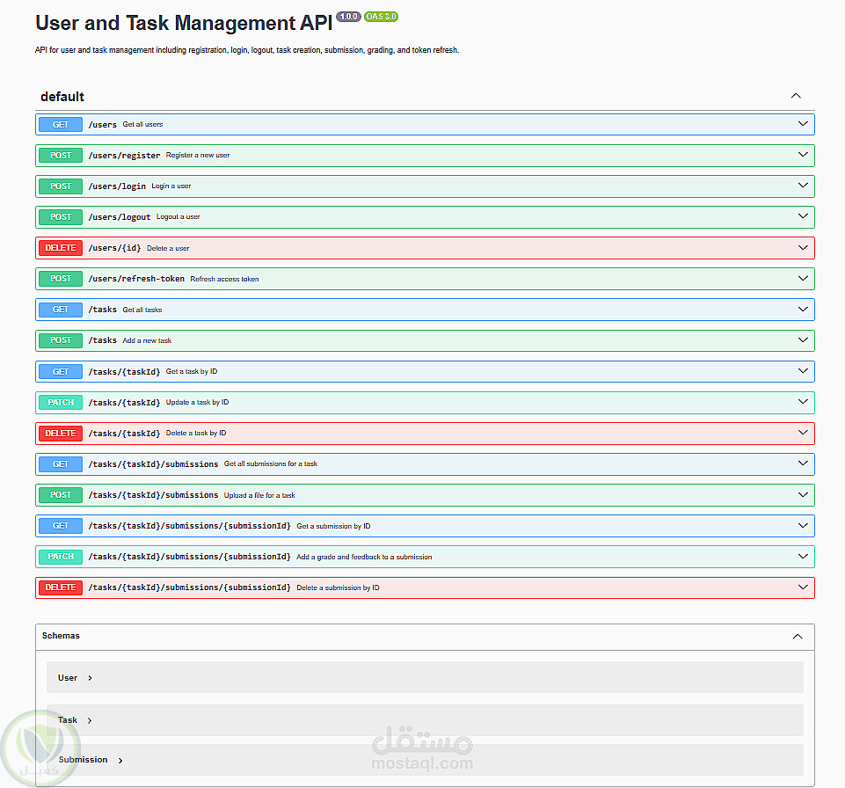Expand the Task schema arrow
Image resolution: width=845 pixels, height=788 pixels.
[90, 720]
